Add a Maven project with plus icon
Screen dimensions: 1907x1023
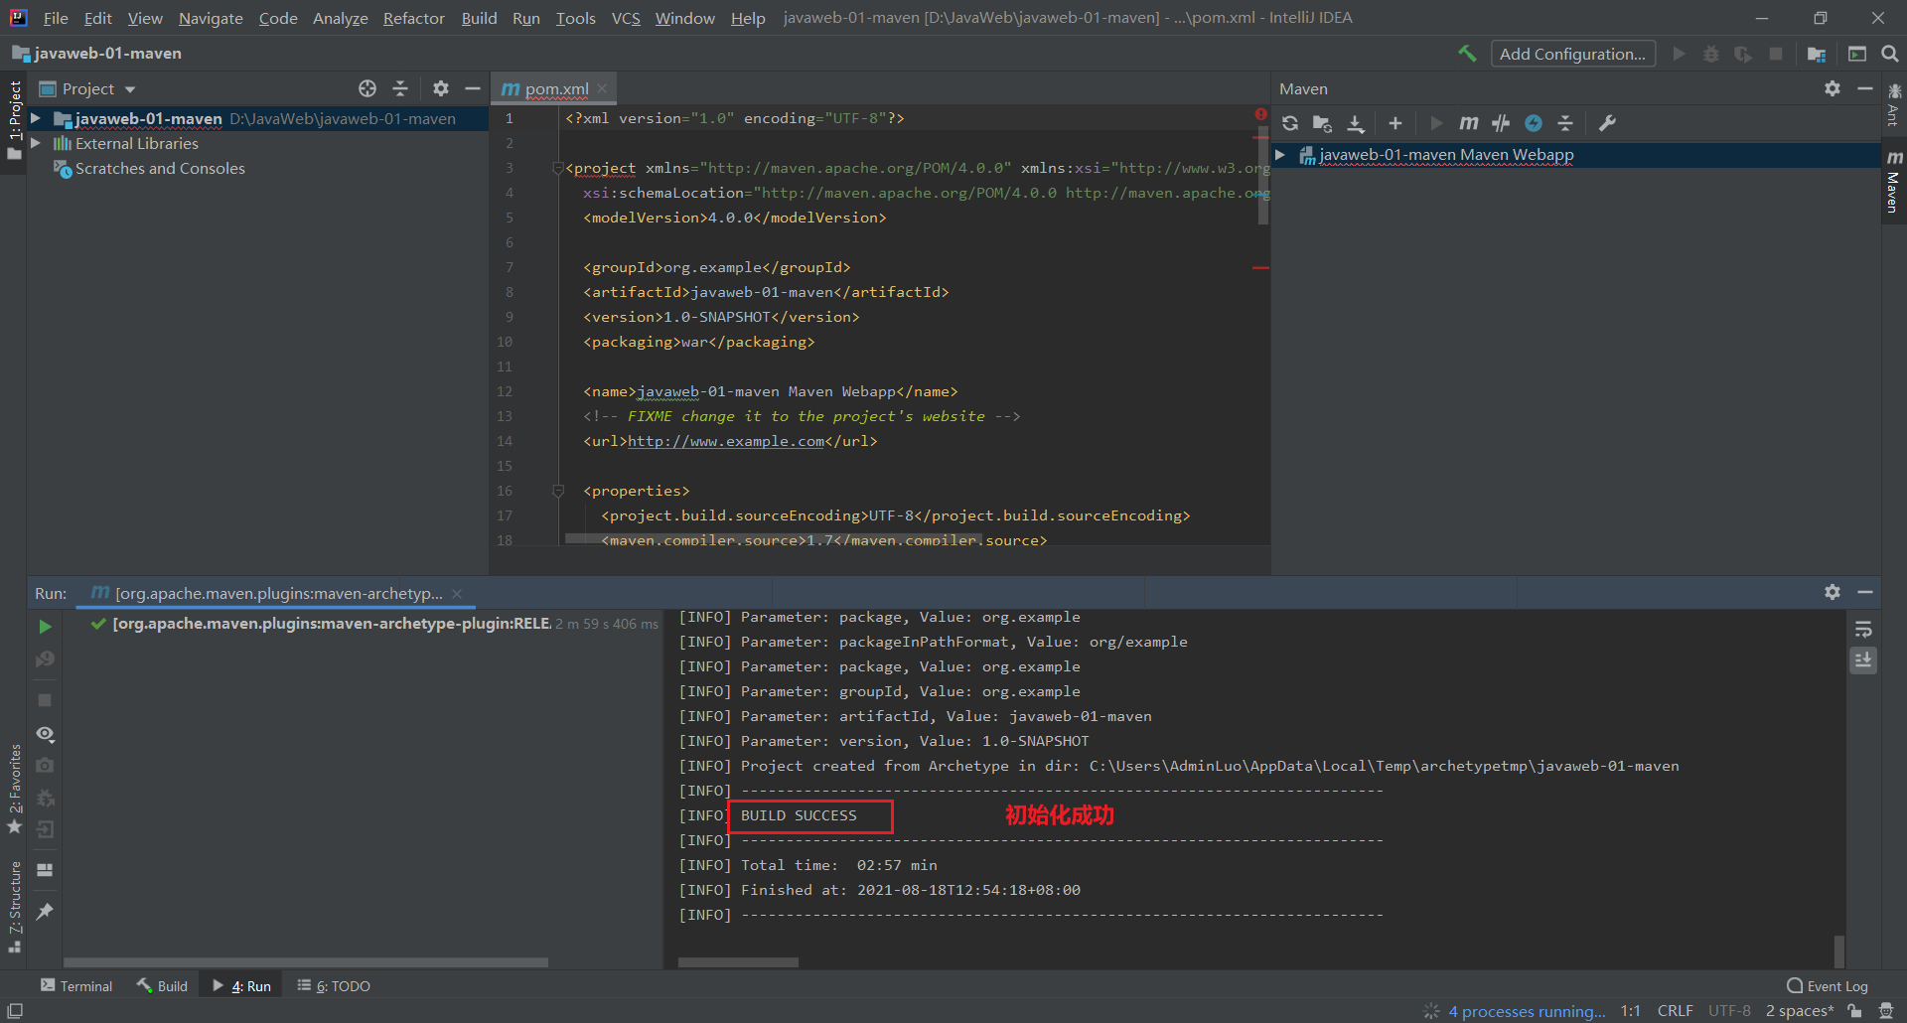[1395, 123]
